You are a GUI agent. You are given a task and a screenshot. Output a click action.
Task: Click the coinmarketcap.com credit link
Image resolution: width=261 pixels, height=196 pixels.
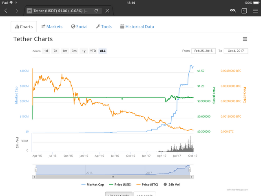(x=237, y=189)
